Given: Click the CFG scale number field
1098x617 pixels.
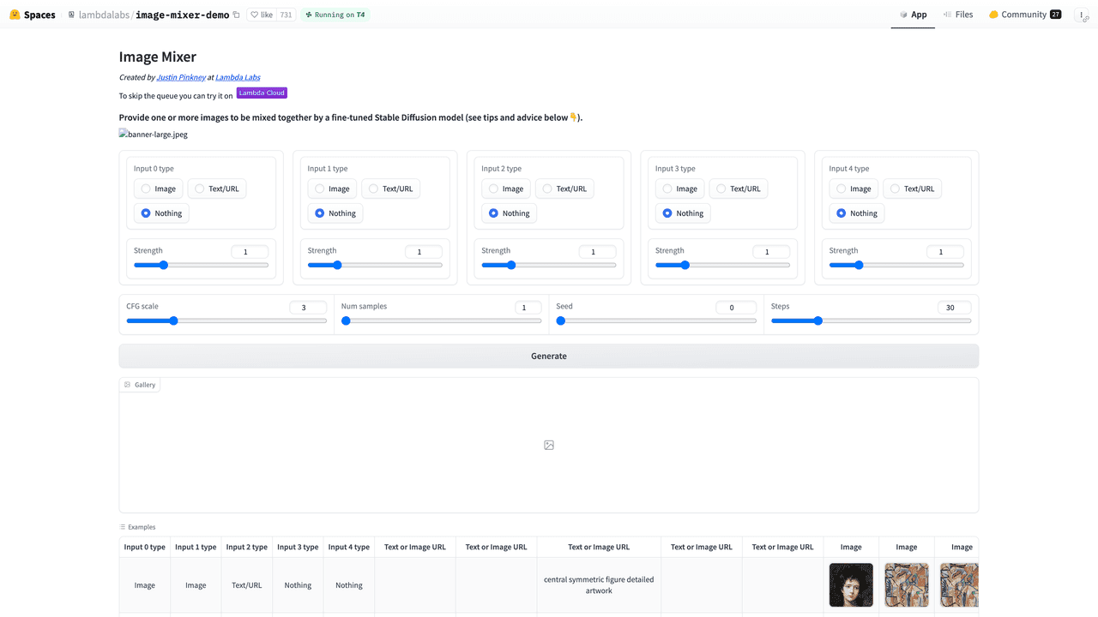Looking at the screenshot, I should 308,308.
